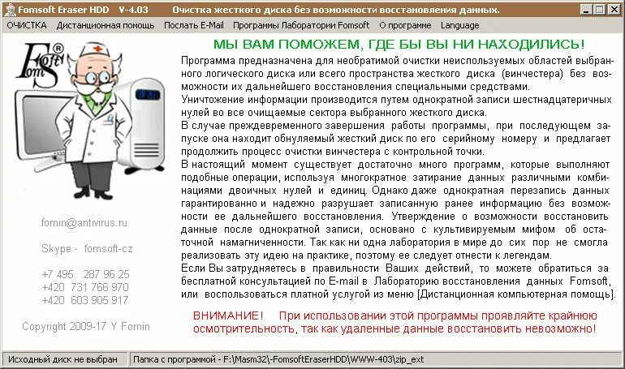Click the red ВНИМАНИЕ! warning text

[394, 322]
